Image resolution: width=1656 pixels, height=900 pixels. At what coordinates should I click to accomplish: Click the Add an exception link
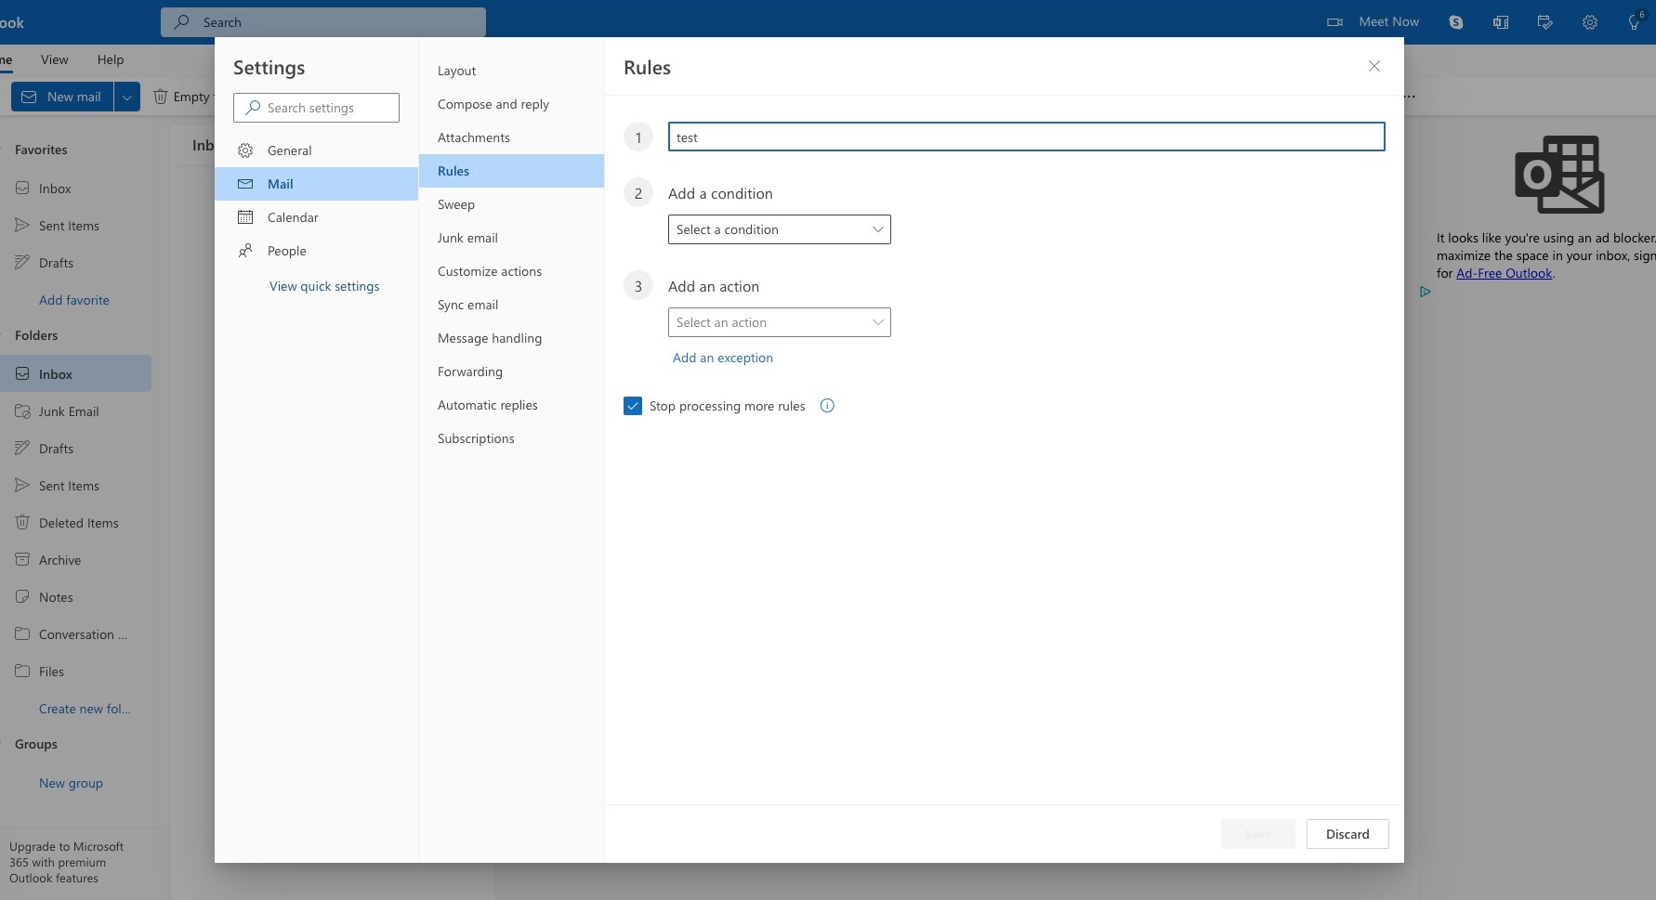click(722, 358)
